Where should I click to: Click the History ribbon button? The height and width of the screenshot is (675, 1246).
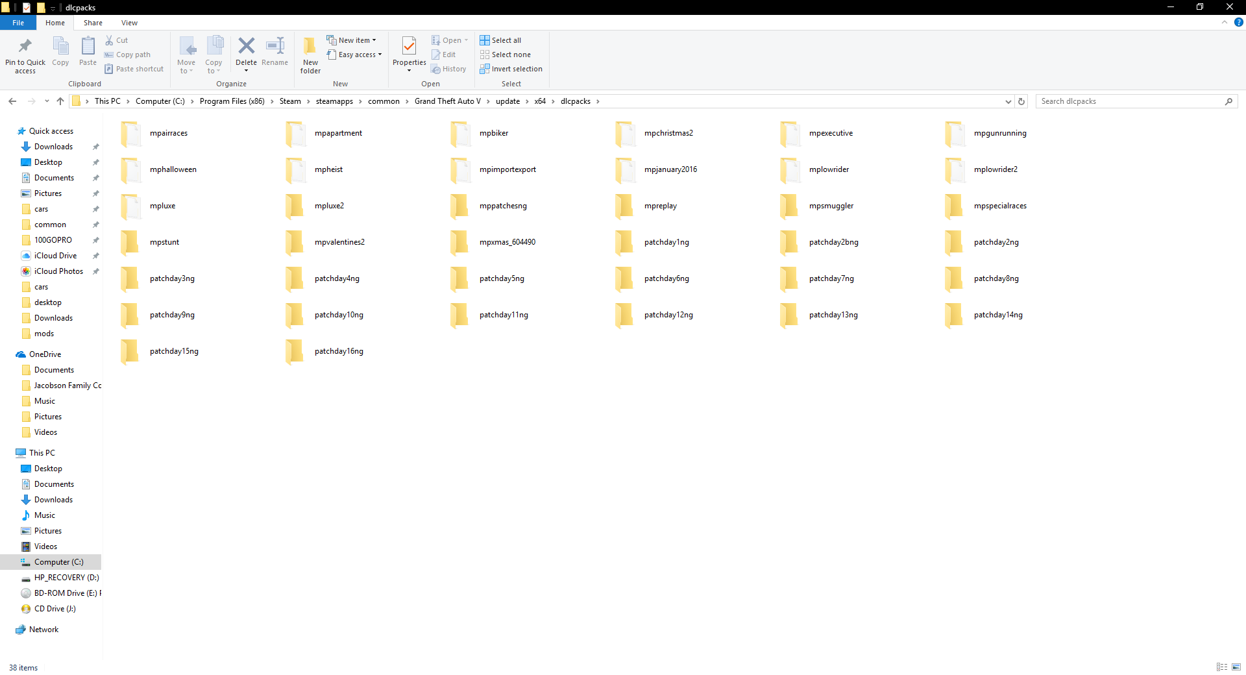pyautogui.click(x=448, y=69)
